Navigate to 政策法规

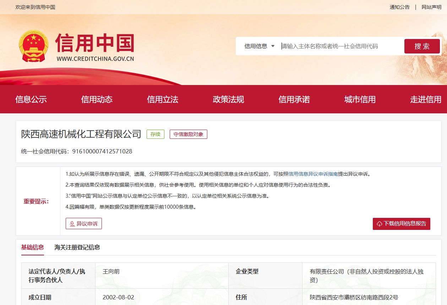(x=228, y=100)
